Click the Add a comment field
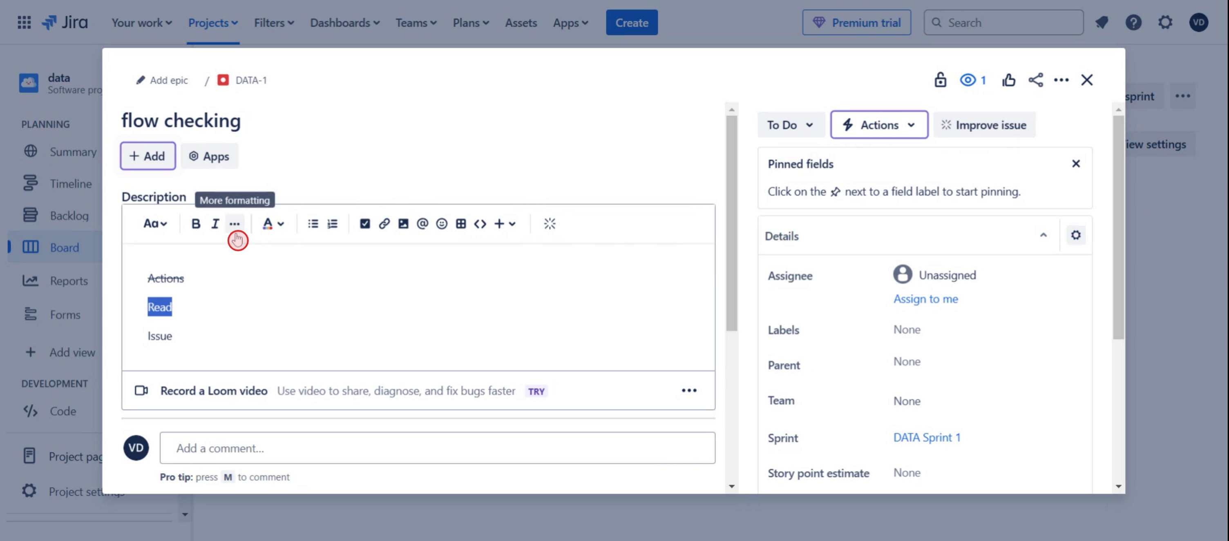 pyautogui.click(x=436, y=448)
